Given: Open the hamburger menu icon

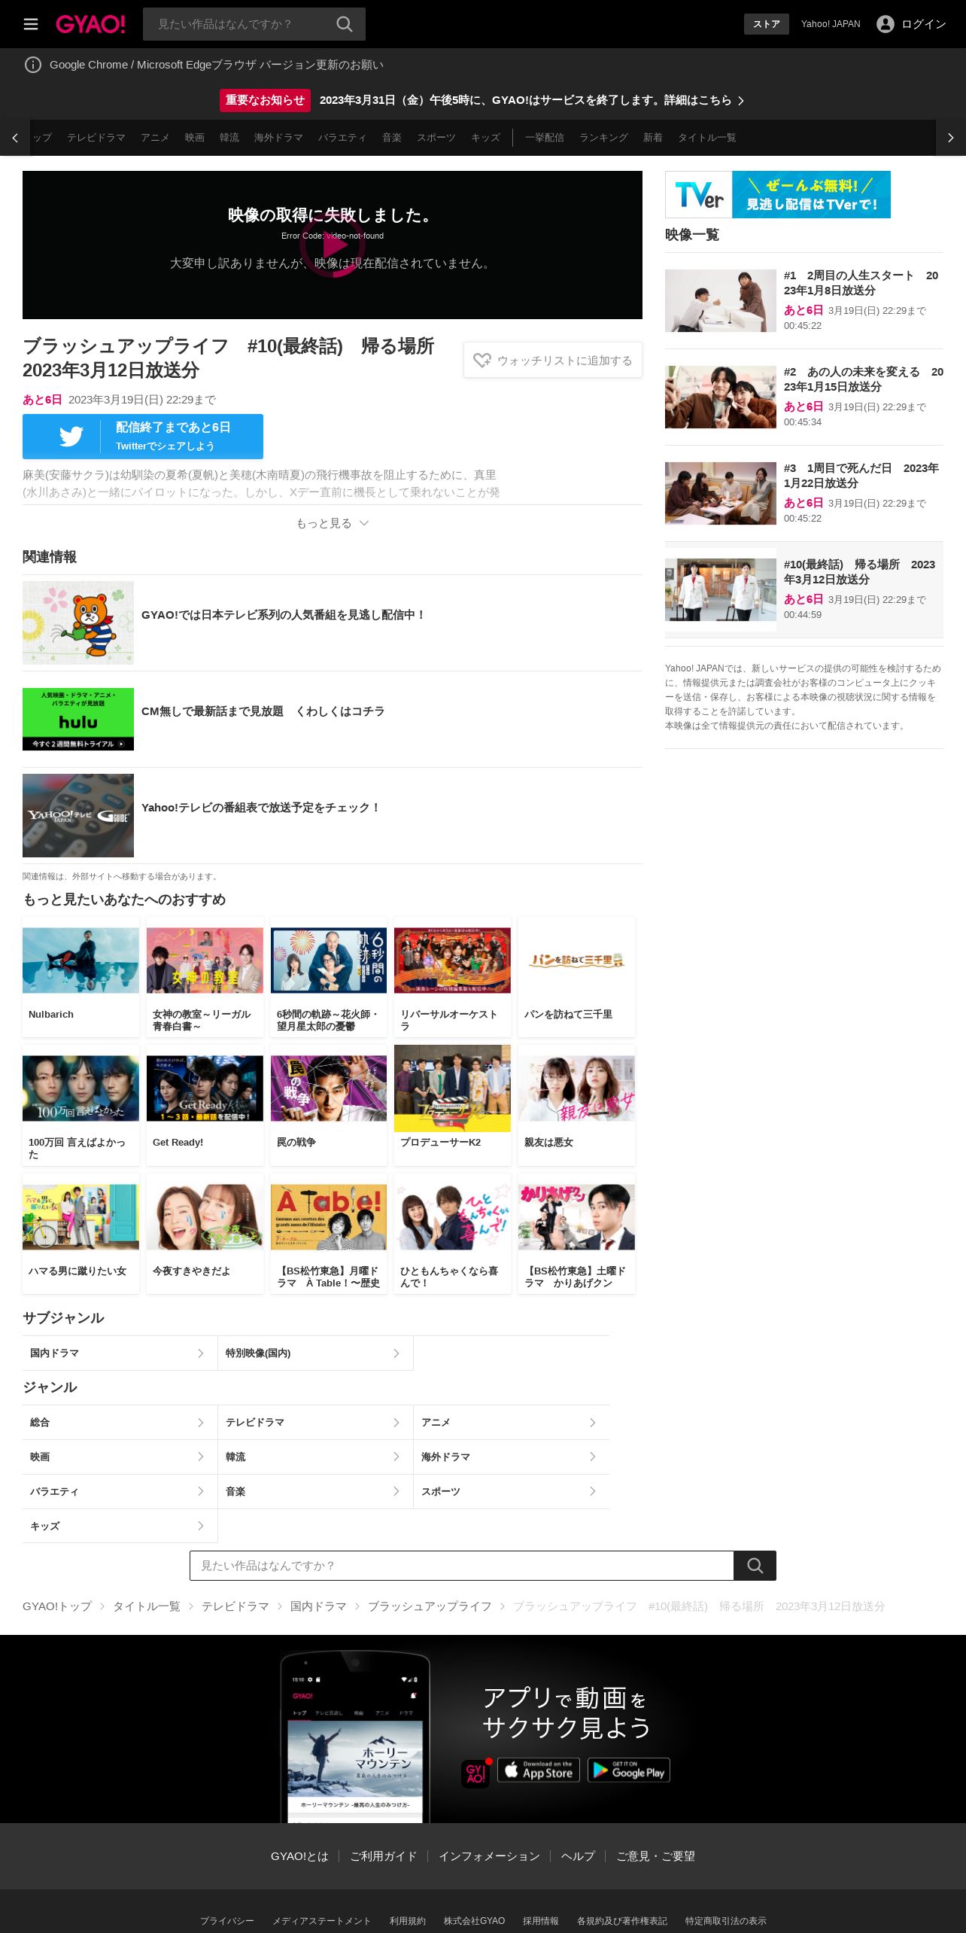Looking at the screenshot, I should [x=31, y=24].
